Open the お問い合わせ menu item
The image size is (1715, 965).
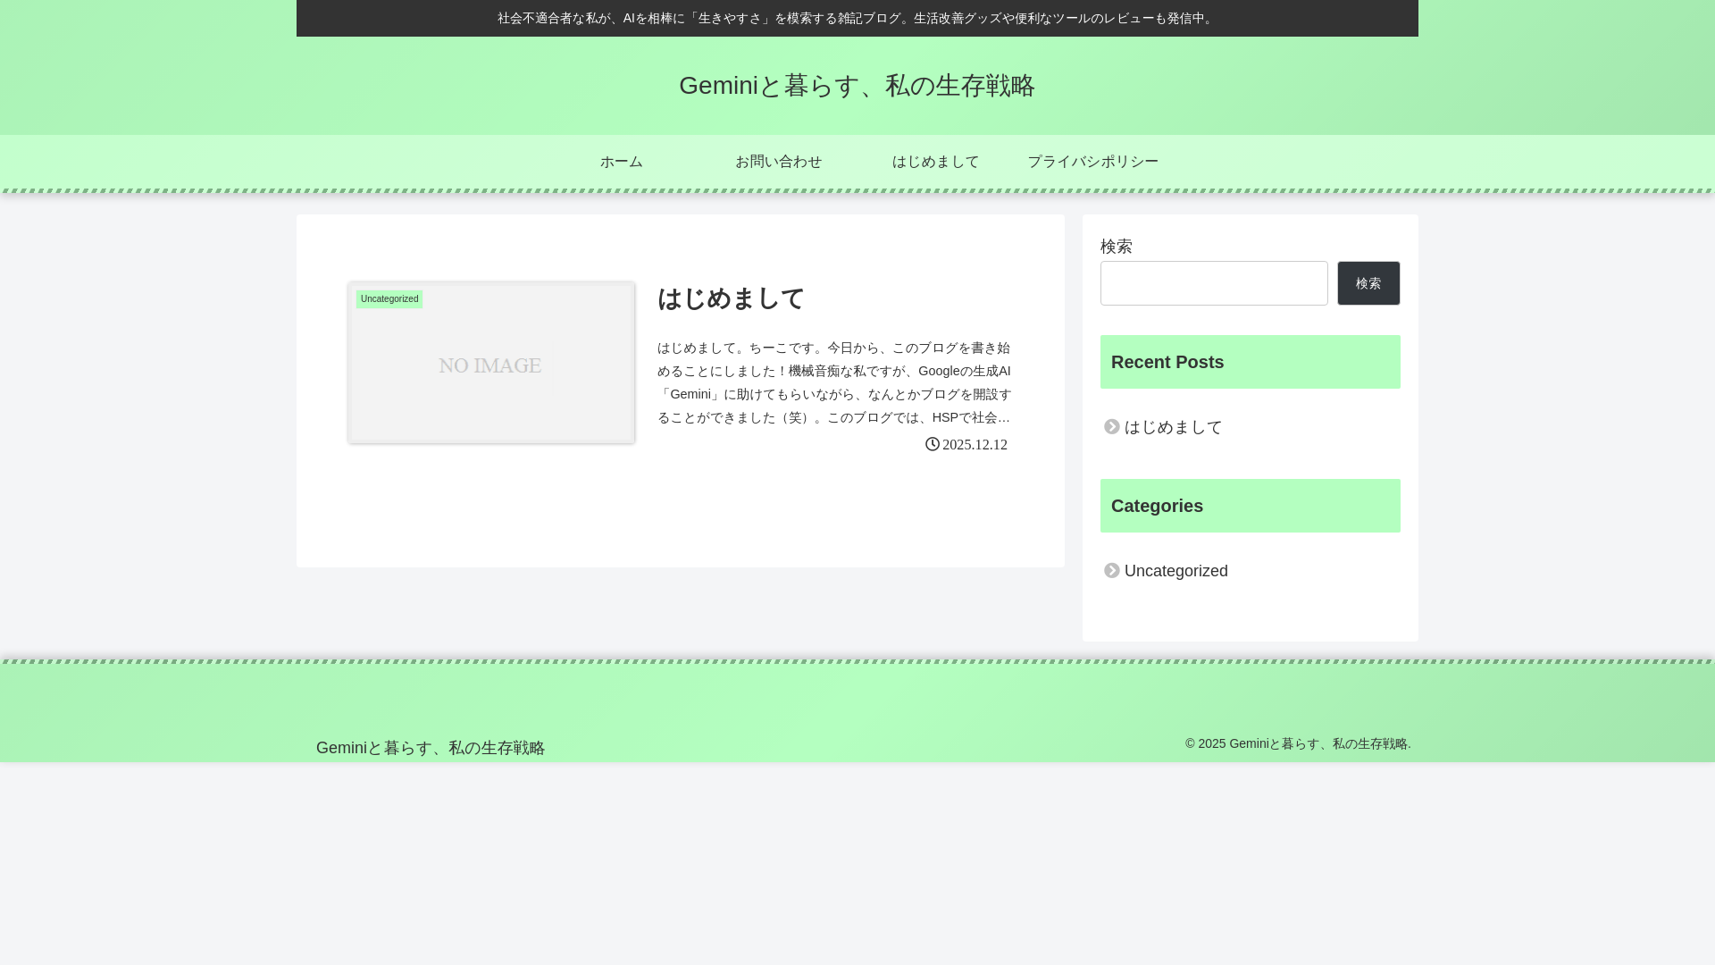pos(778,162)
